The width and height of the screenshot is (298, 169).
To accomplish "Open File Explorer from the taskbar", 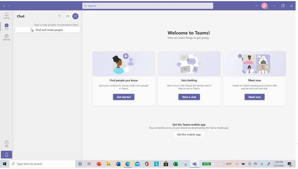I will click(108, 164).
